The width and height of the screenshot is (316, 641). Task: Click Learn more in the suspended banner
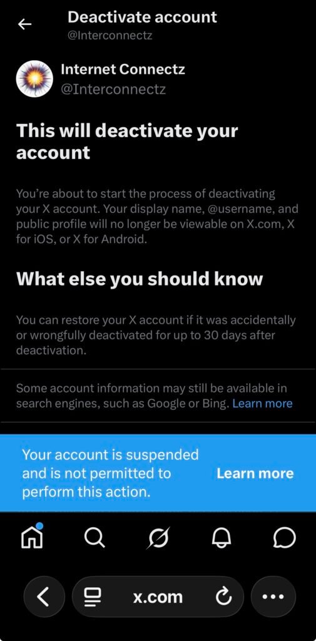(x=255, y=473)
